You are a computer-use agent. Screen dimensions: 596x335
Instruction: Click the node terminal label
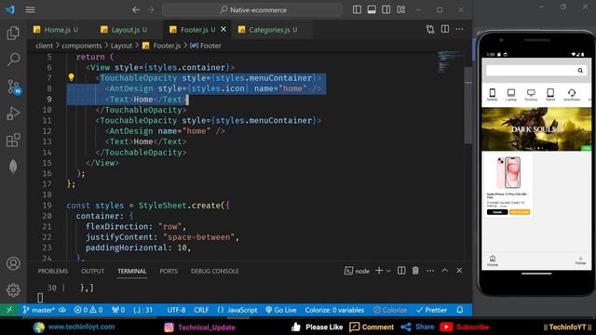click(x=357, y=271)
